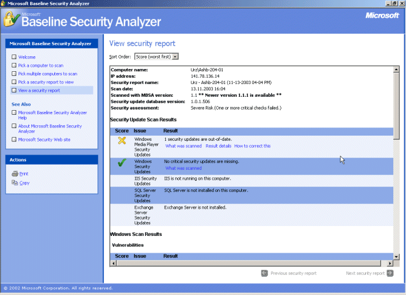Click the See Also heading
The width and height of the screenshot is (406, 295).
[21, 104]
